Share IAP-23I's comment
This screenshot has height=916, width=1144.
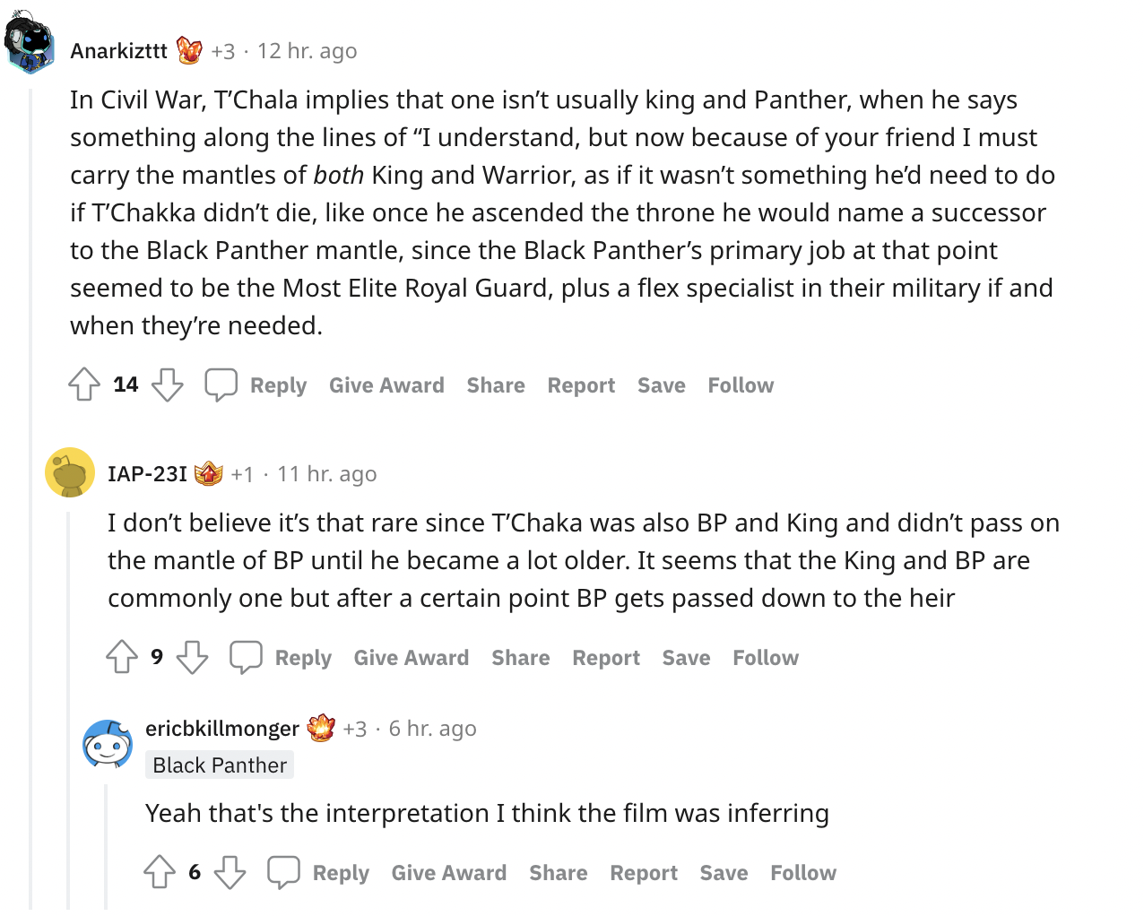(x=520, y=658)
